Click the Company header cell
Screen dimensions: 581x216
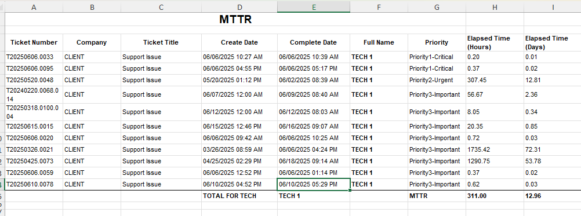tap(92, 42)
